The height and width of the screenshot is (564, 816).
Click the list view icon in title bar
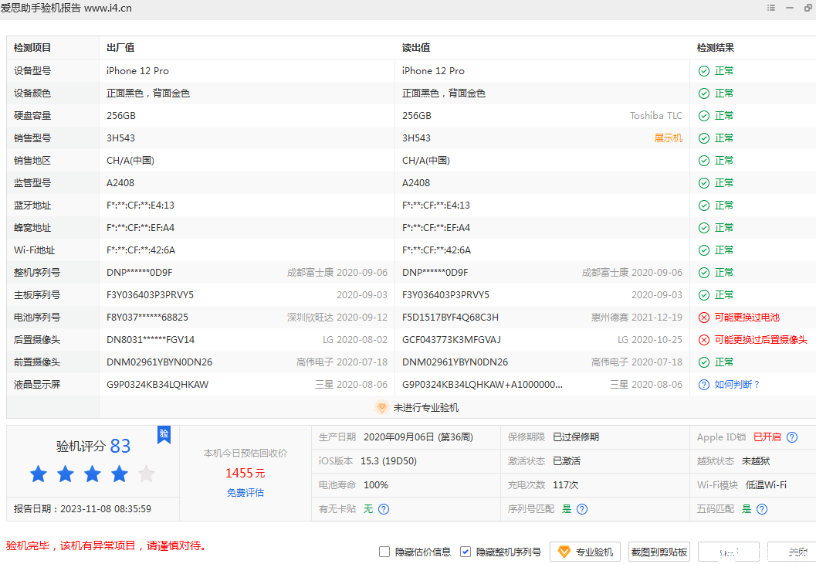[771, 8]
